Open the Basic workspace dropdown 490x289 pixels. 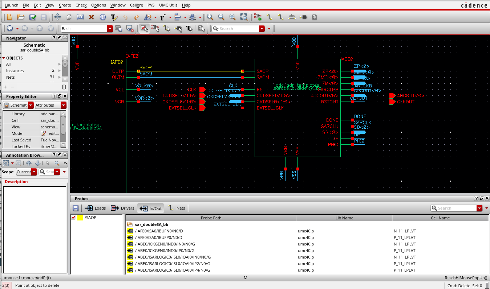[110, 29]
